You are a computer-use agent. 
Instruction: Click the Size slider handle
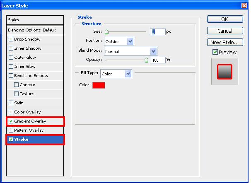[x=106, y=32]
